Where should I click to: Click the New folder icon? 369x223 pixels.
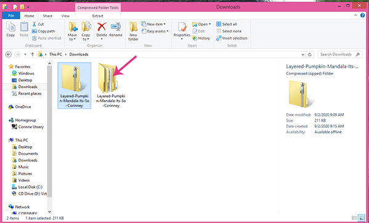click(x=133, y=27)
